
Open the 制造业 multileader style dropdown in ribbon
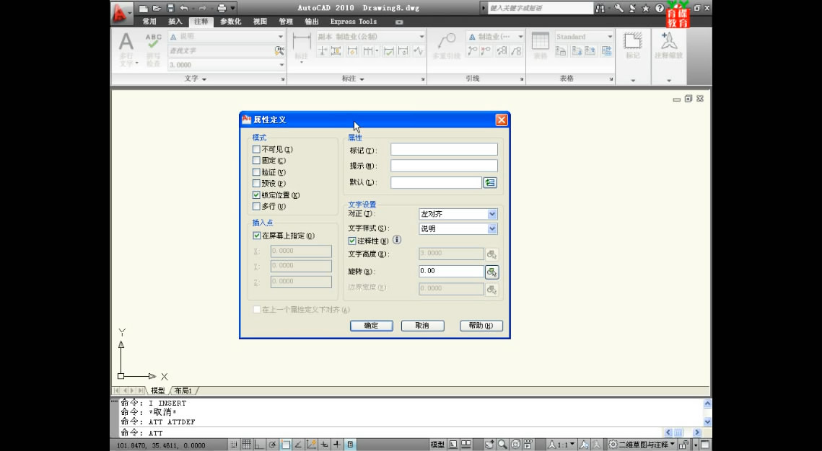495,37
